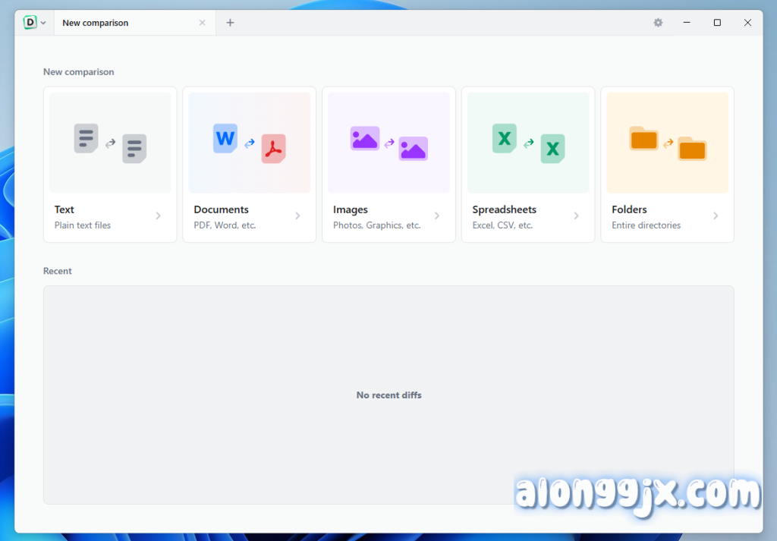Select the Spreadsheets label text
The width and height of the screenshot is (777, 541).
click(504, 209)
